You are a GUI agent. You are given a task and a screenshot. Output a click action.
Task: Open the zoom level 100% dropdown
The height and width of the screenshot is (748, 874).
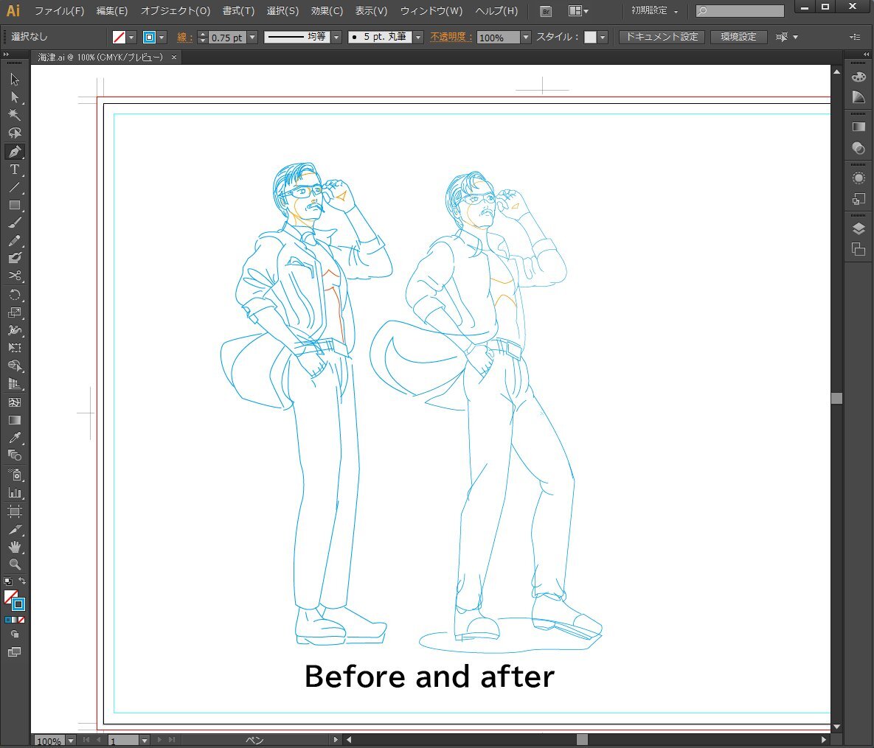(x=71, y=741)
